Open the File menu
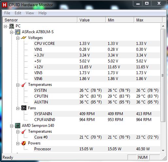 pos(7,13)
